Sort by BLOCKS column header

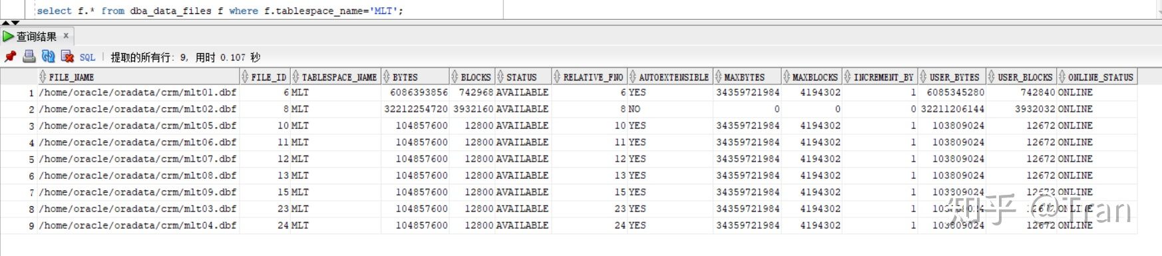click(x=473, y=77)
